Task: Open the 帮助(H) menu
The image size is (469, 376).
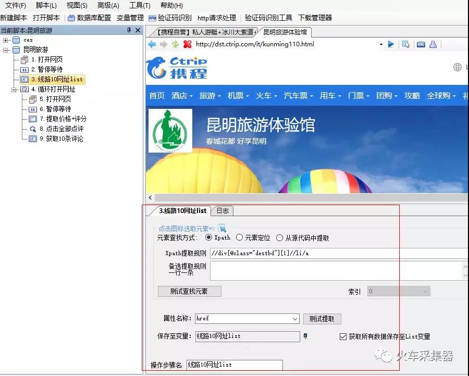Action: coord(171,5)
